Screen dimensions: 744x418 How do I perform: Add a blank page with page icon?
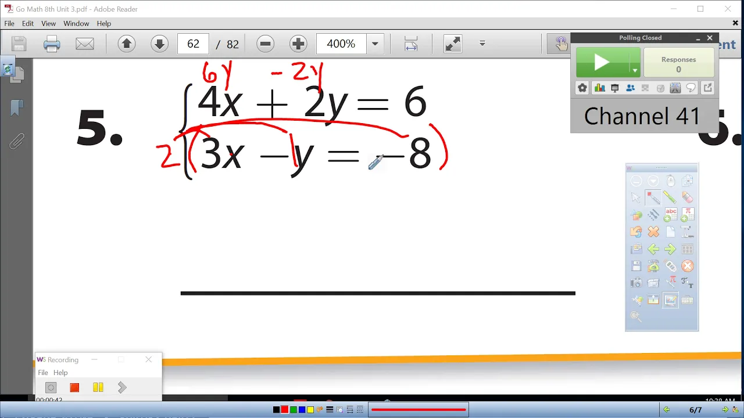[670, 232]
